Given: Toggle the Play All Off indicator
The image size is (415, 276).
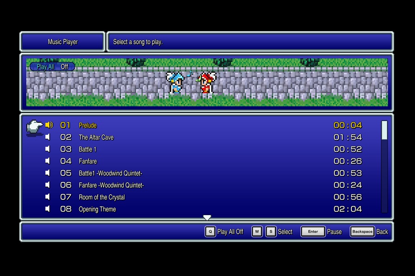Looking at the screenshot, I should (52, 66).
